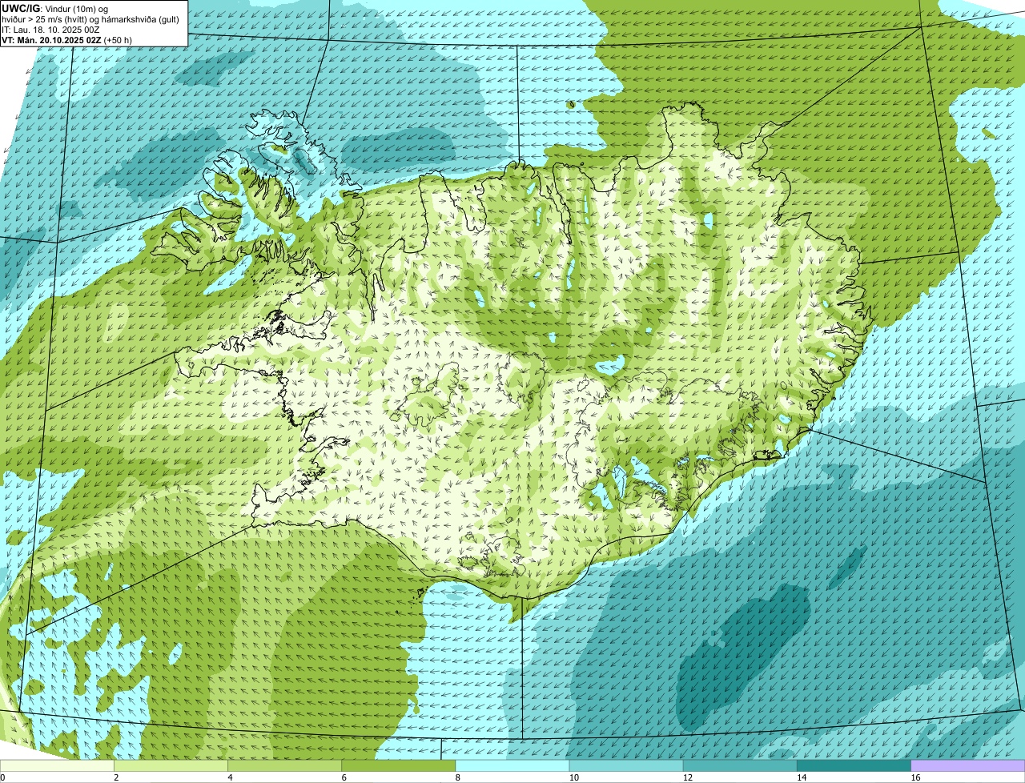Click the scale label "6"

point(344,777)
